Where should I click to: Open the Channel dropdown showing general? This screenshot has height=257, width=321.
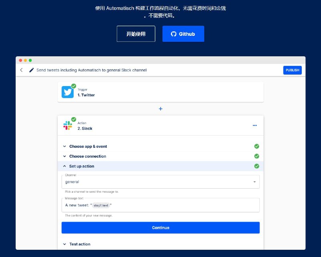point(160,182)
